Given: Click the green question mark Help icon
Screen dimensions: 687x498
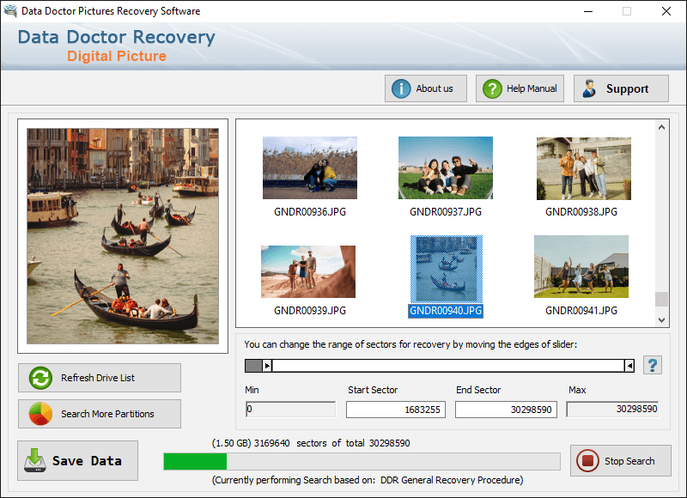Looking at the screenshot, I should (492, 89).
